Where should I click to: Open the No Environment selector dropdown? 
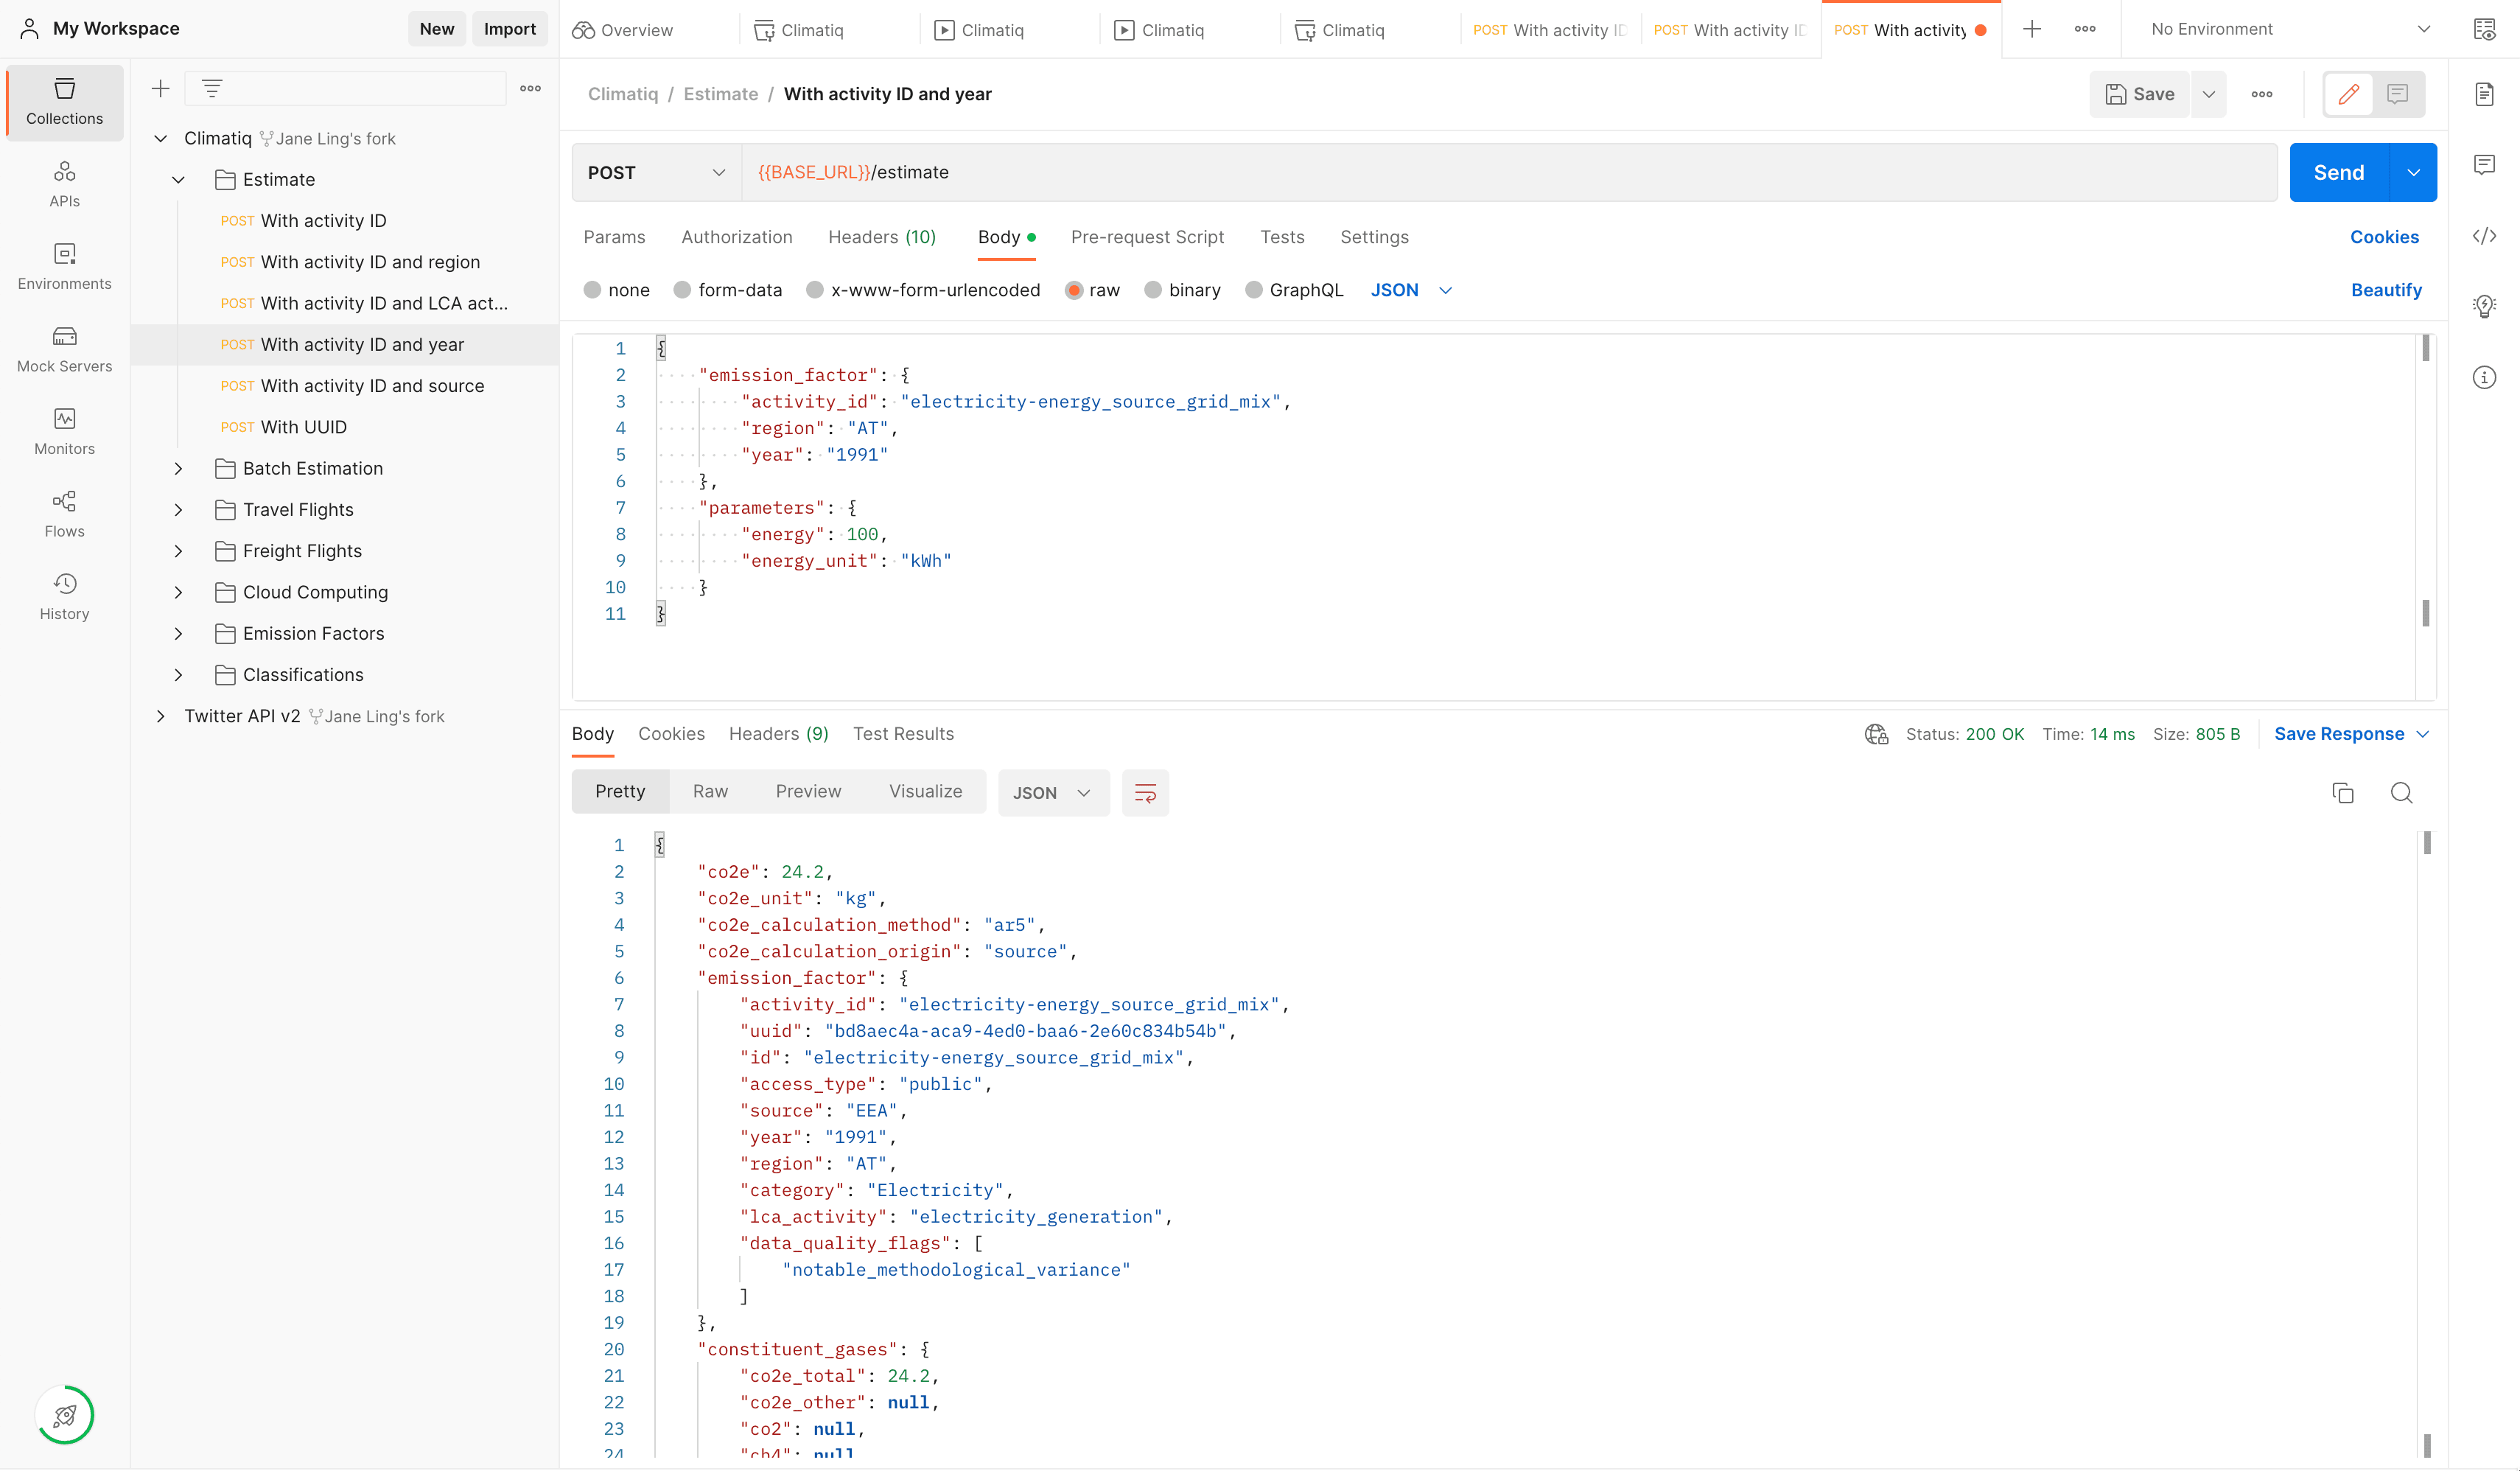pyautogui.click(x=2289, y=29)
